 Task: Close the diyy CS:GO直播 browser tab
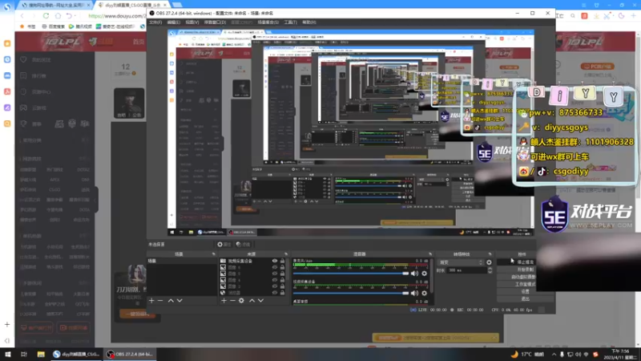(165, 5)
